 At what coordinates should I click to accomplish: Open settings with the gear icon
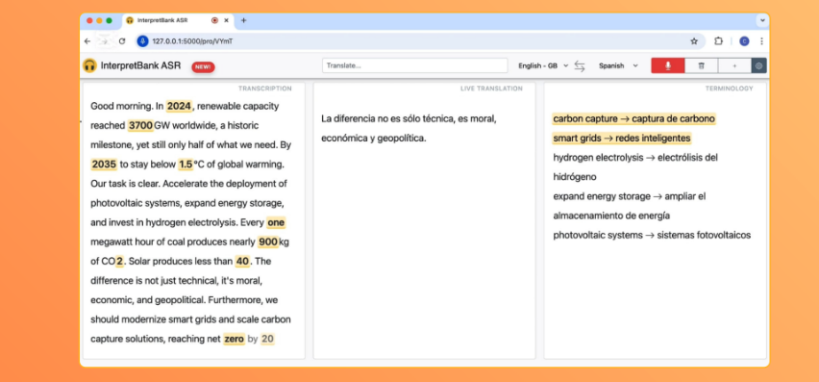759,65
